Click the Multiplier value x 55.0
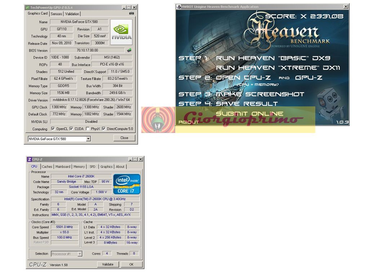This screenshot has width=369, height=276. pyautogui.click(x=65, y=232)
